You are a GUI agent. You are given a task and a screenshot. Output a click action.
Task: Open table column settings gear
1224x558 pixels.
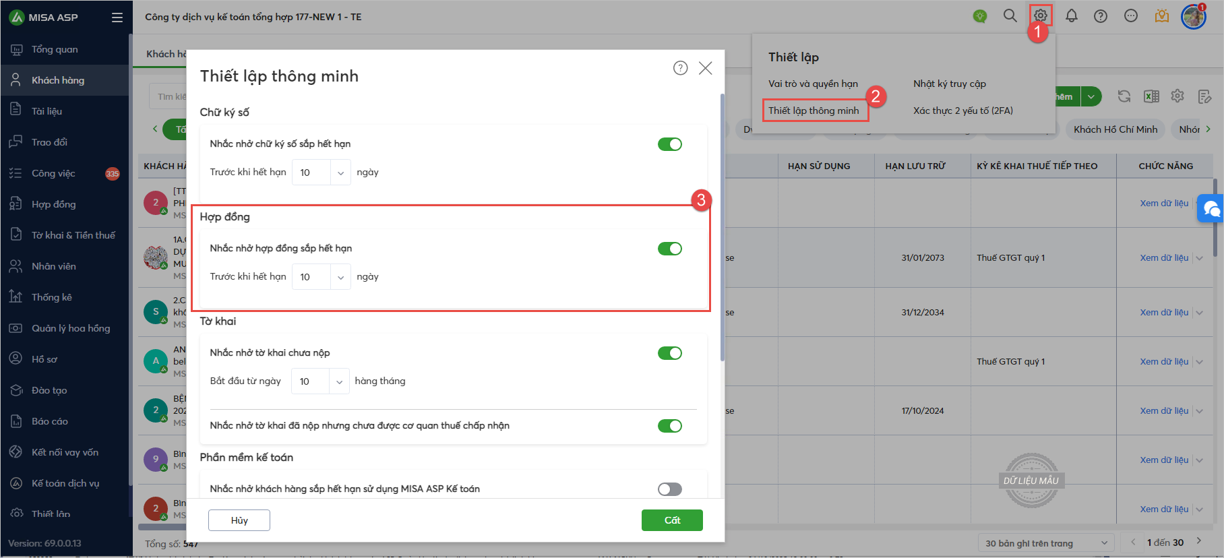(1177, 96)
